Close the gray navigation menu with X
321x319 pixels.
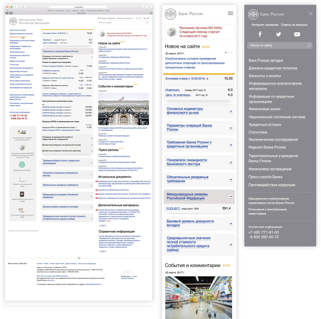coord(310,14)
